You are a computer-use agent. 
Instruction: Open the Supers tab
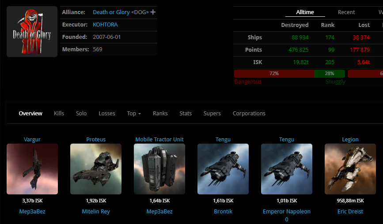(x=212, y=114)
